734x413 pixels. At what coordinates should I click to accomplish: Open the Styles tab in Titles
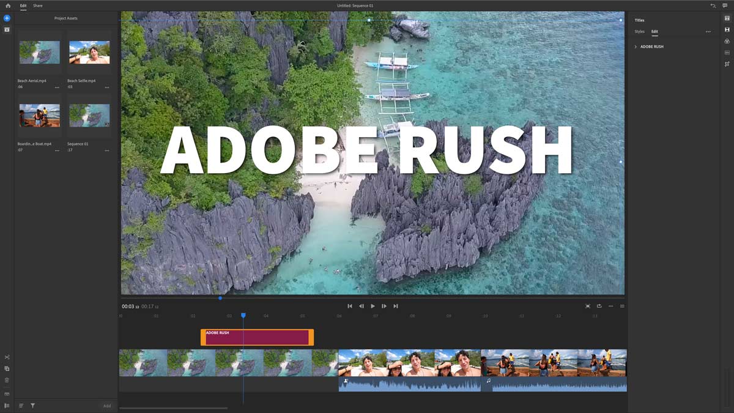639,31
